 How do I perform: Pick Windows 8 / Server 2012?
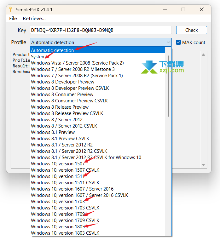[98, 120]
